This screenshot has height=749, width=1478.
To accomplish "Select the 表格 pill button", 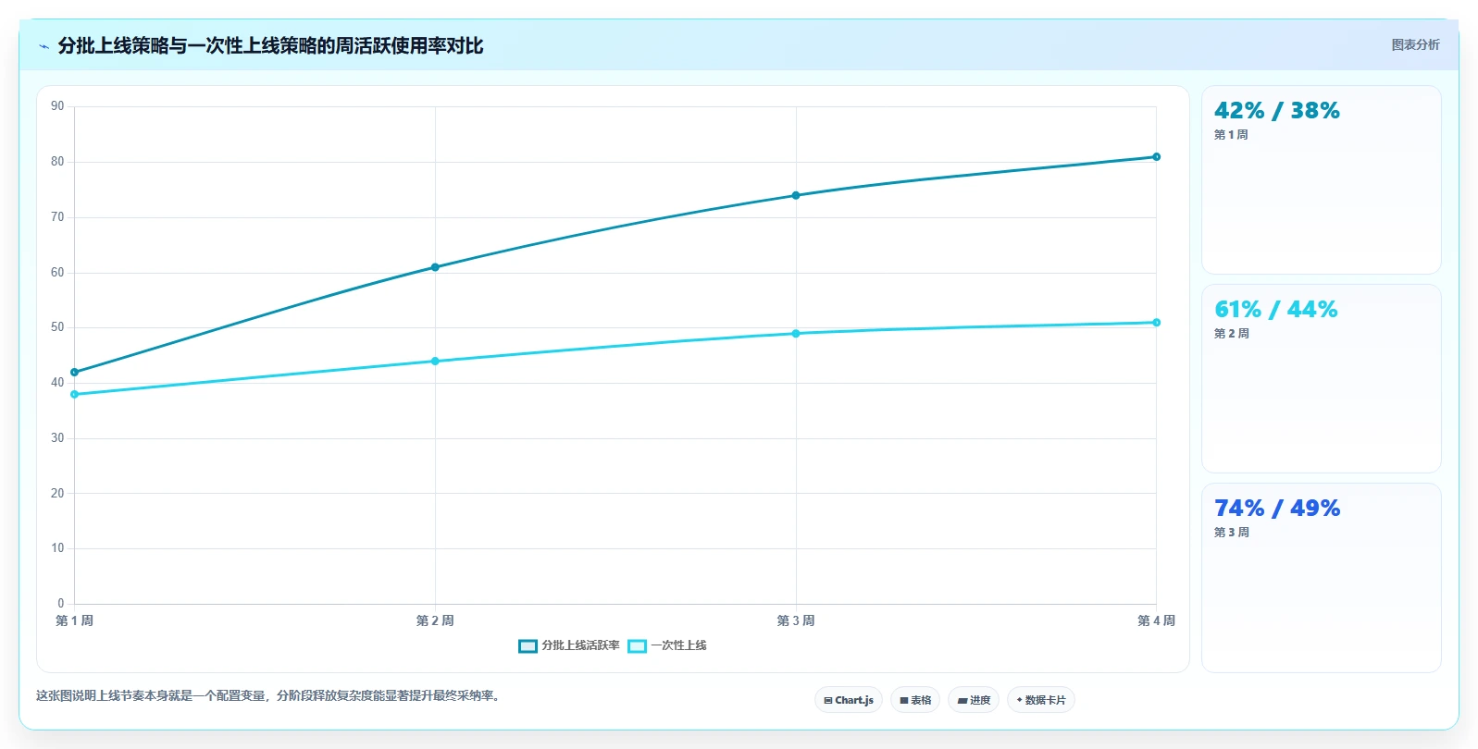I will [915, 700].
